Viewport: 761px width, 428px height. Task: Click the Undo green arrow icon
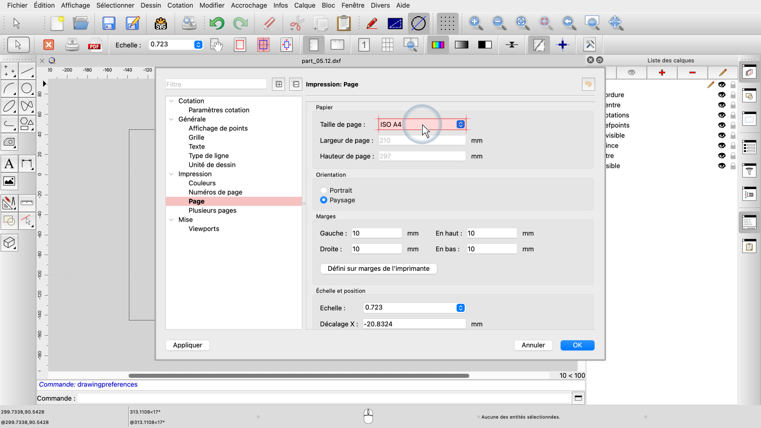217,23
